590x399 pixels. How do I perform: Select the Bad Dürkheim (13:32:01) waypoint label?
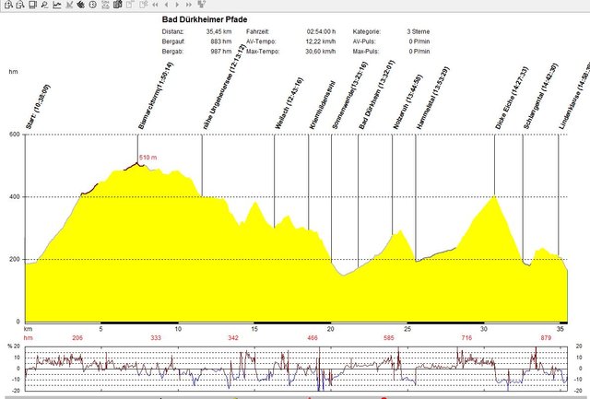tap(377, 95)
